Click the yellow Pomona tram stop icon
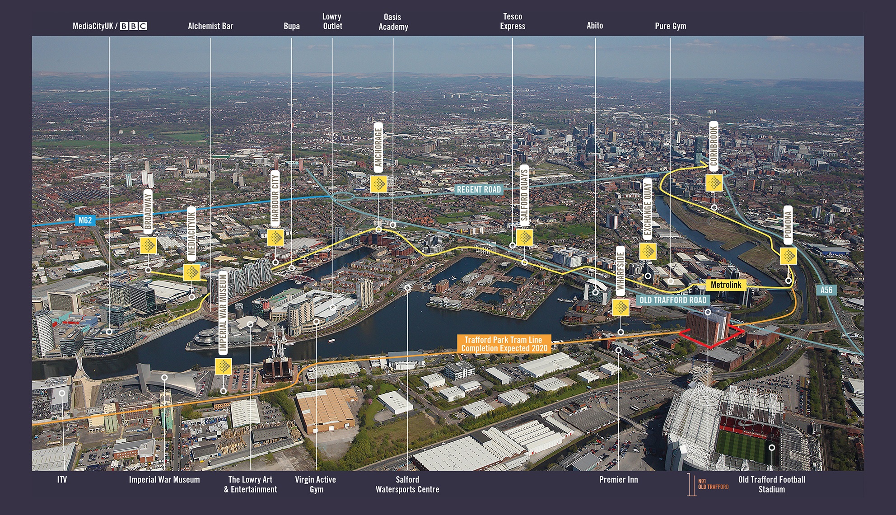This screenshot has width=896, height=515. pyautogui.click(x=789, y=256)
